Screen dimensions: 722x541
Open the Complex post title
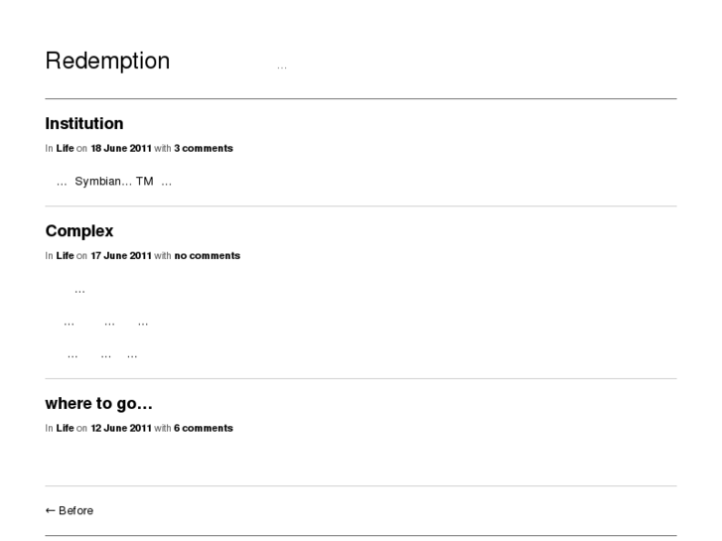(79, 231)
